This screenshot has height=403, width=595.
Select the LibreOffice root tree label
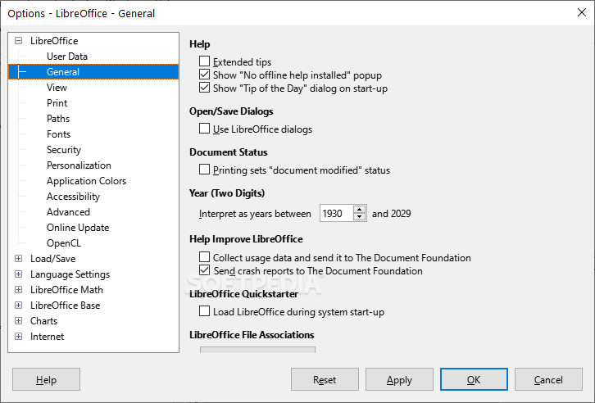54,41
